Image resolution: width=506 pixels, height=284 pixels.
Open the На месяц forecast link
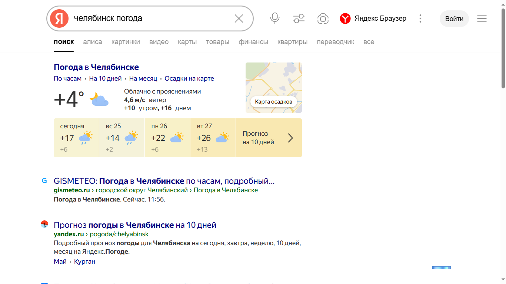click(143, 78)
